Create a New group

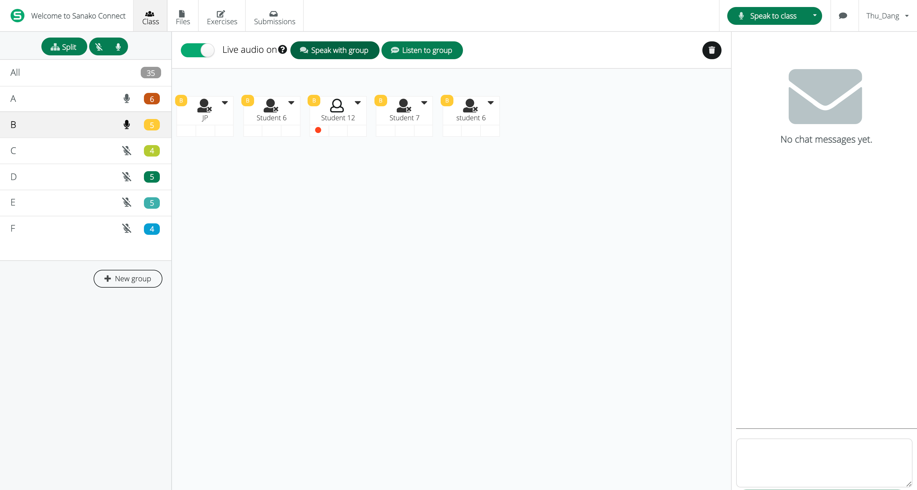pyautogui.click(x=128, y=279)
